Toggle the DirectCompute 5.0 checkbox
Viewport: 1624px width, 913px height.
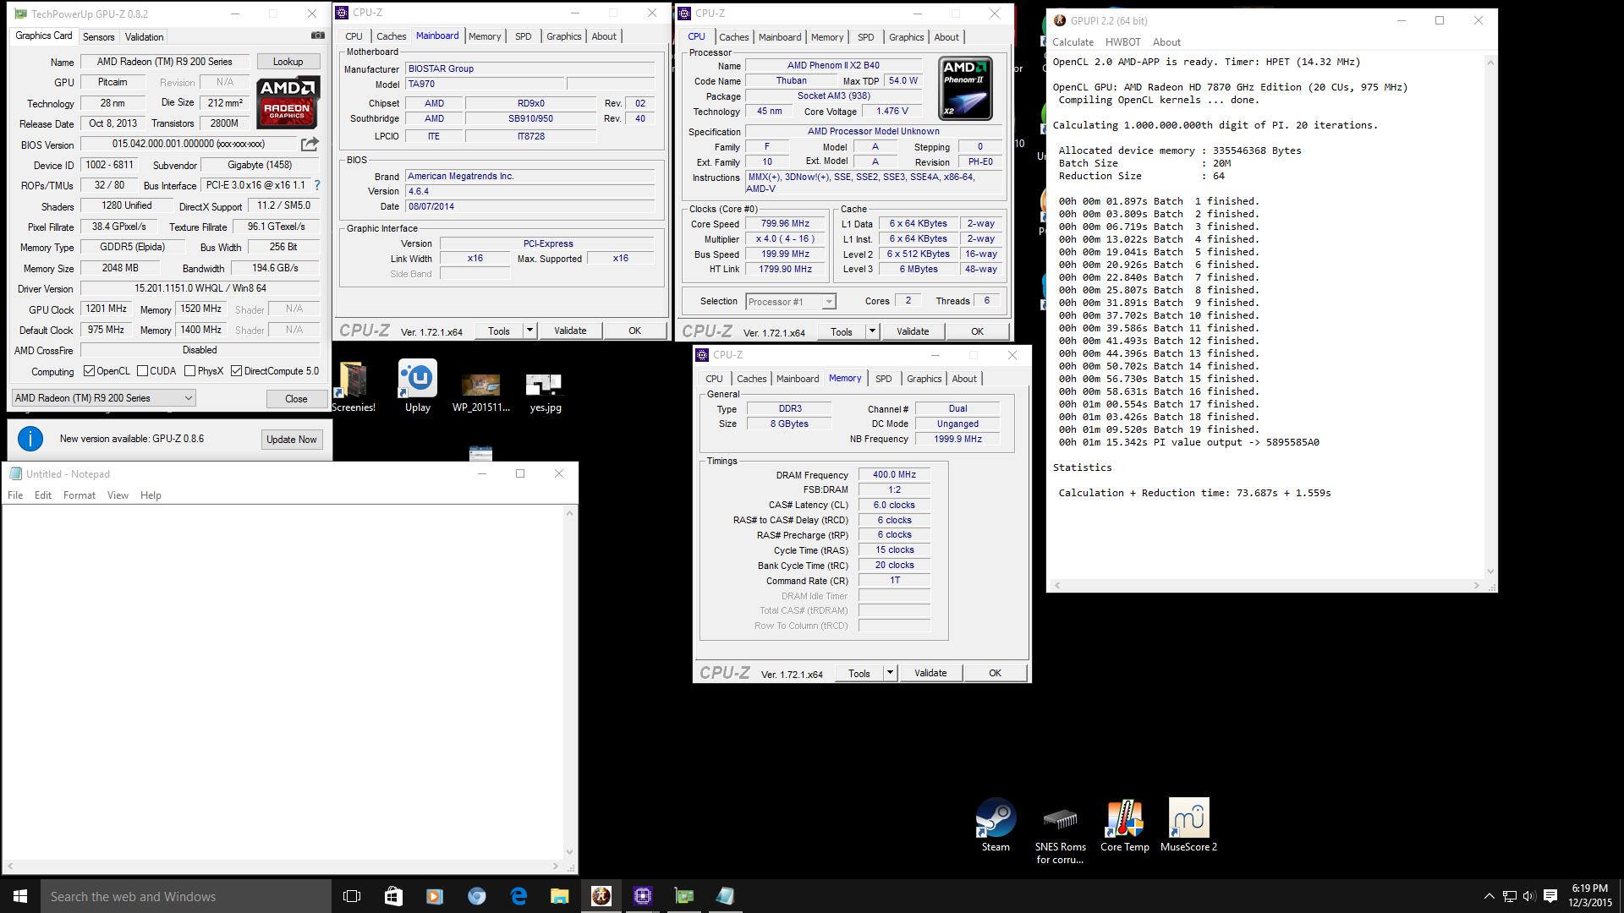pos(237,371)
